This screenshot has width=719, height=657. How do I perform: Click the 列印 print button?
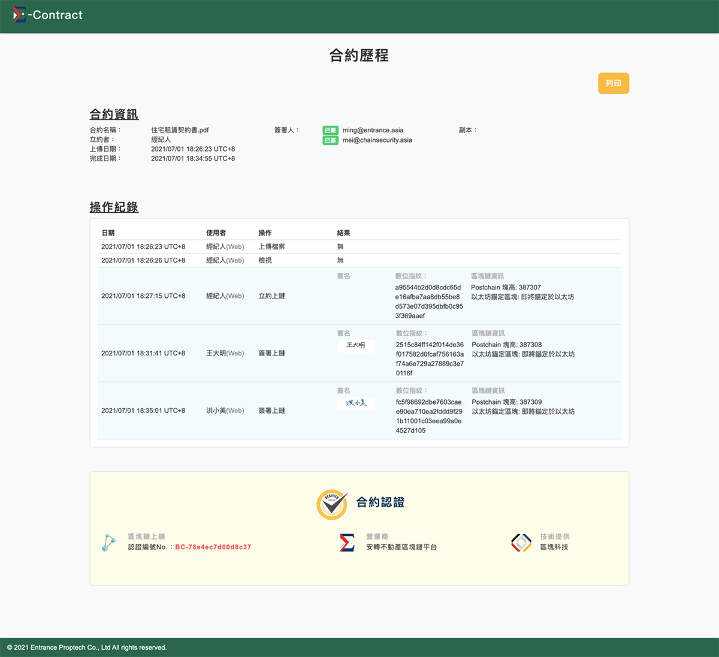click(614, 83)
